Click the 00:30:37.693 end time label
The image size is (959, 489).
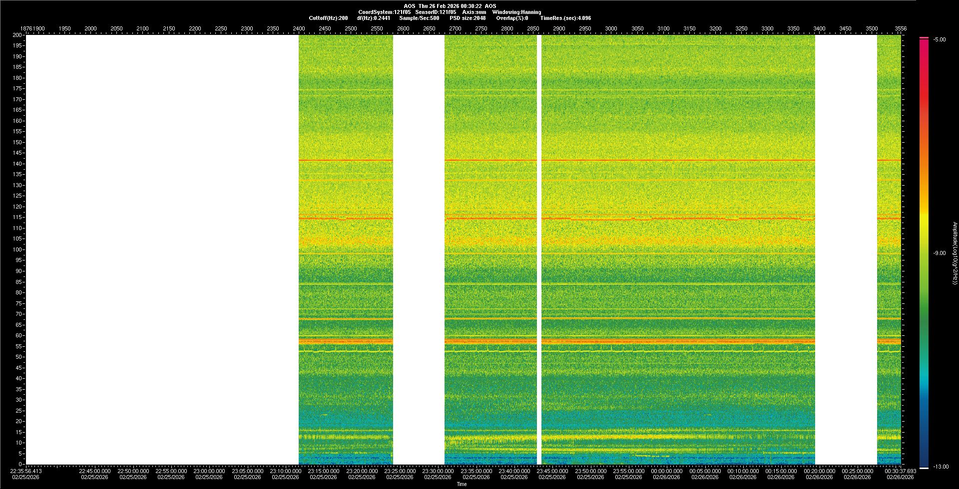click(x=901, y=471)
